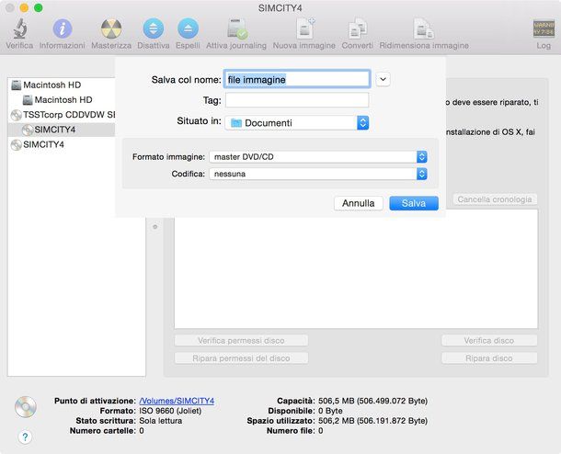
Task: Click the Verifica microscope toolbar icon
Action: (x=19, y=28)
